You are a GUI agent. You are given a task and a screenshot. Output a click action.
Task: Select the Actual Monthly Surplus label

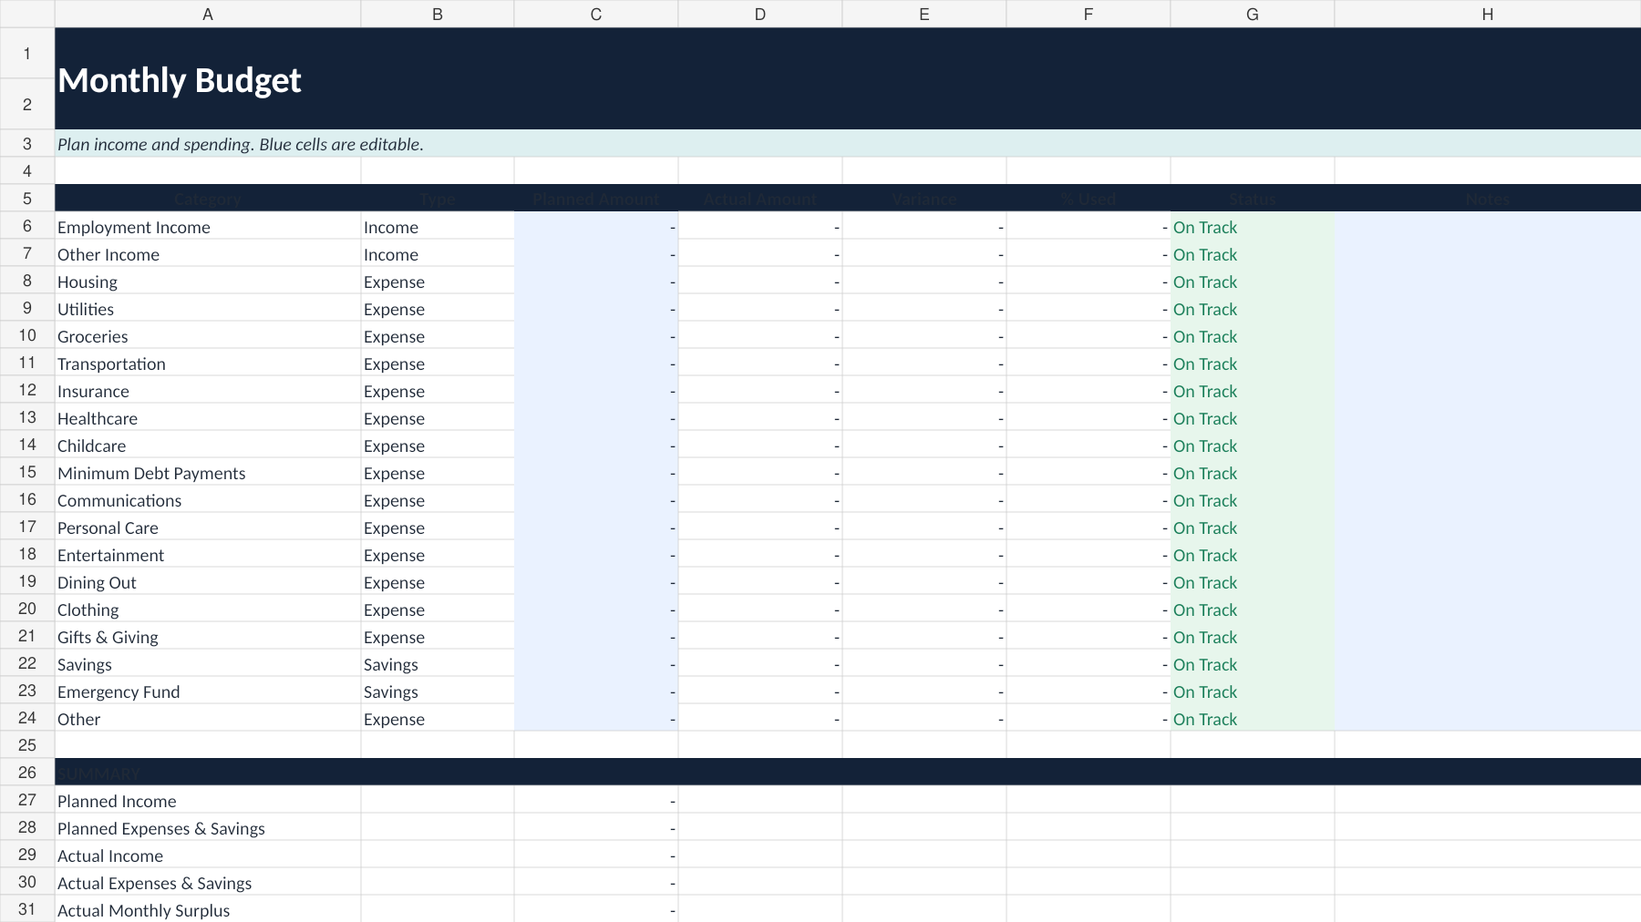[x=208, y=909]
